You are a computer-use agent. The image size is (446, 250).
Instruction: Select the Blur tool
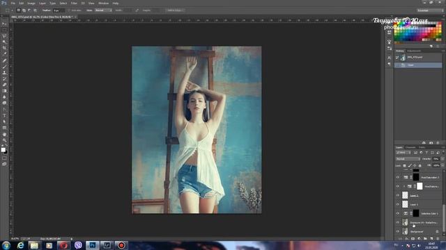[x=4, y=97]
